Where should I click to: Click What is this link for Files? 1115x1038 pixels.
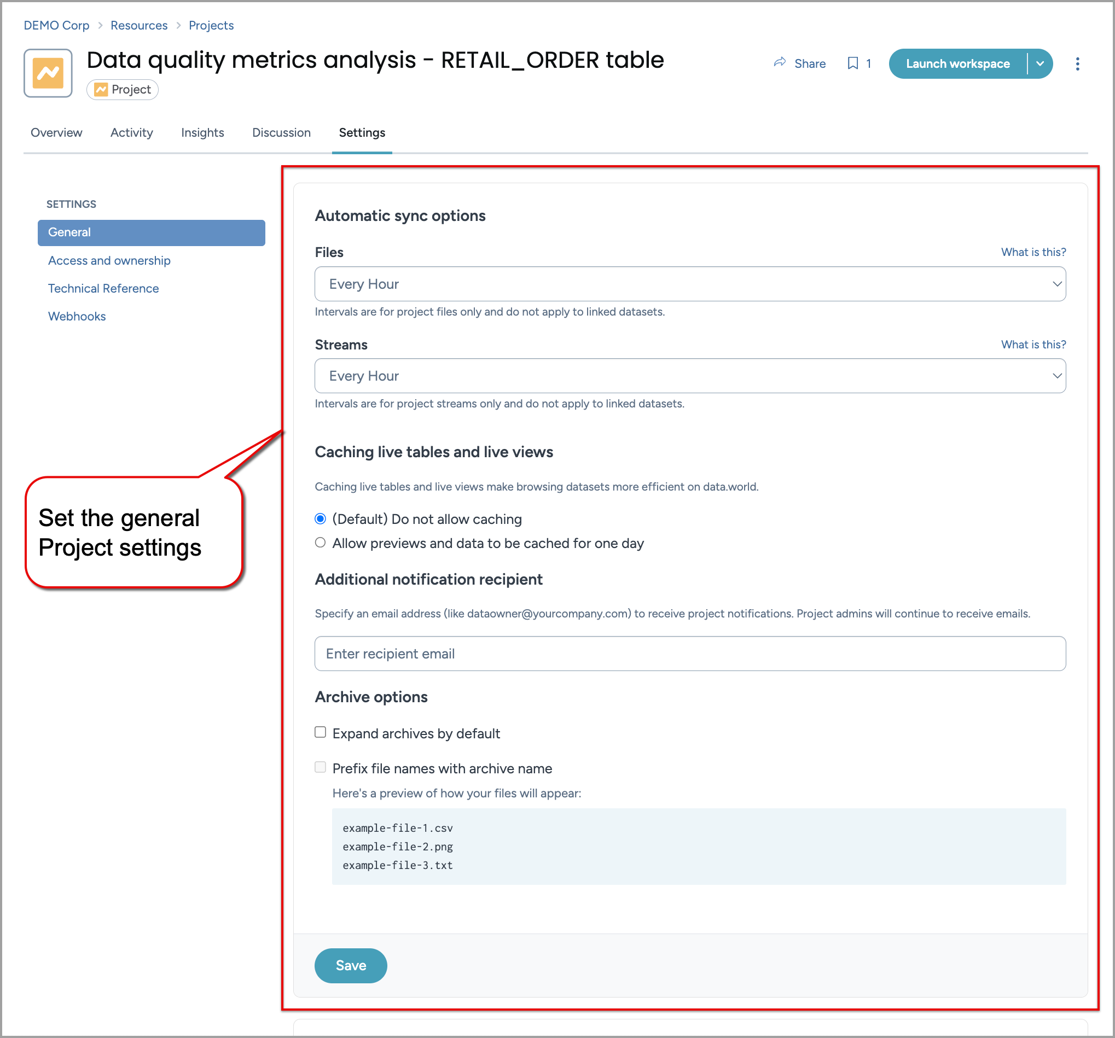coord(1033,252)
